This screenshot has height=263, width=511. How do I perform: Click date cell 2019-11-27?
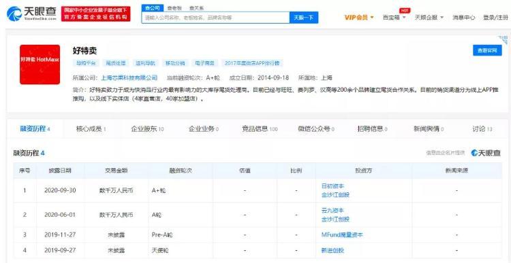60,234
